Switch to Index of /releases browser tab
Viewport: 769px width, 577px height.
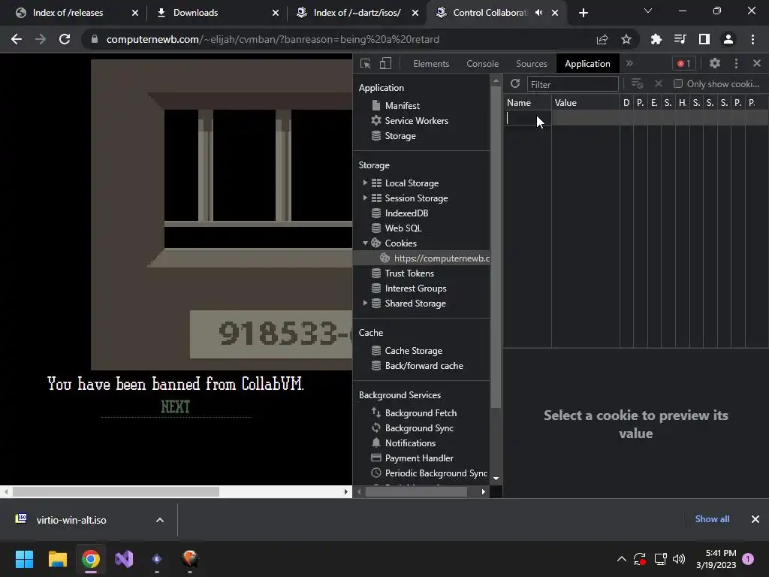pos(68,13)
